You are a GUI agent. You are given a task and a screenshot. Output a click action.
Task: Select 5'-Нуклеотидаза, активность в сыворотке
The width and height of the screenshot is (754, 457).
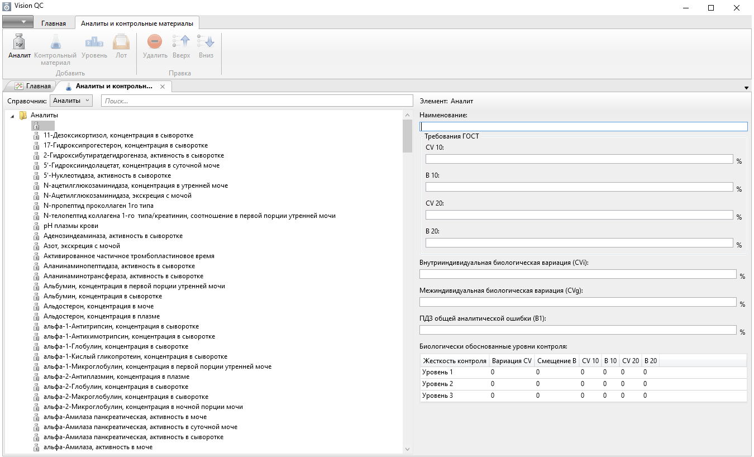click(107, 175)
